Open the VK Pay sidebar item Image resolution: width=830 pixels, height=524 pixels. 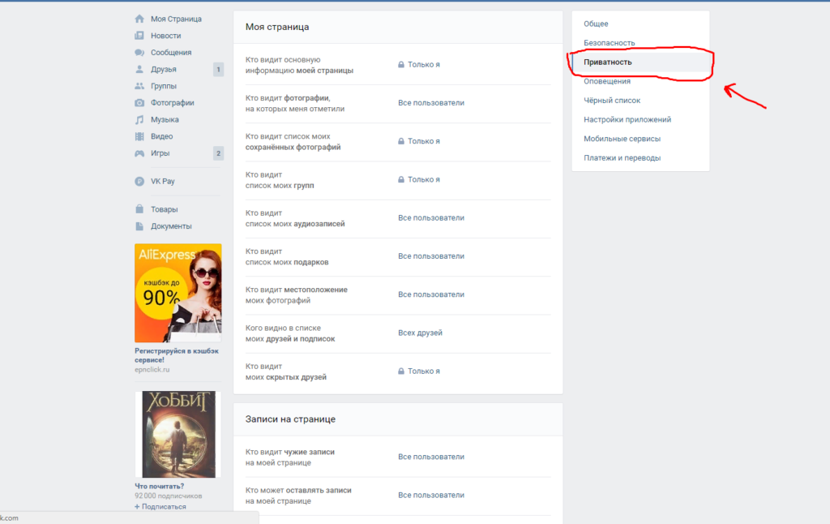[x=162, y=182]
